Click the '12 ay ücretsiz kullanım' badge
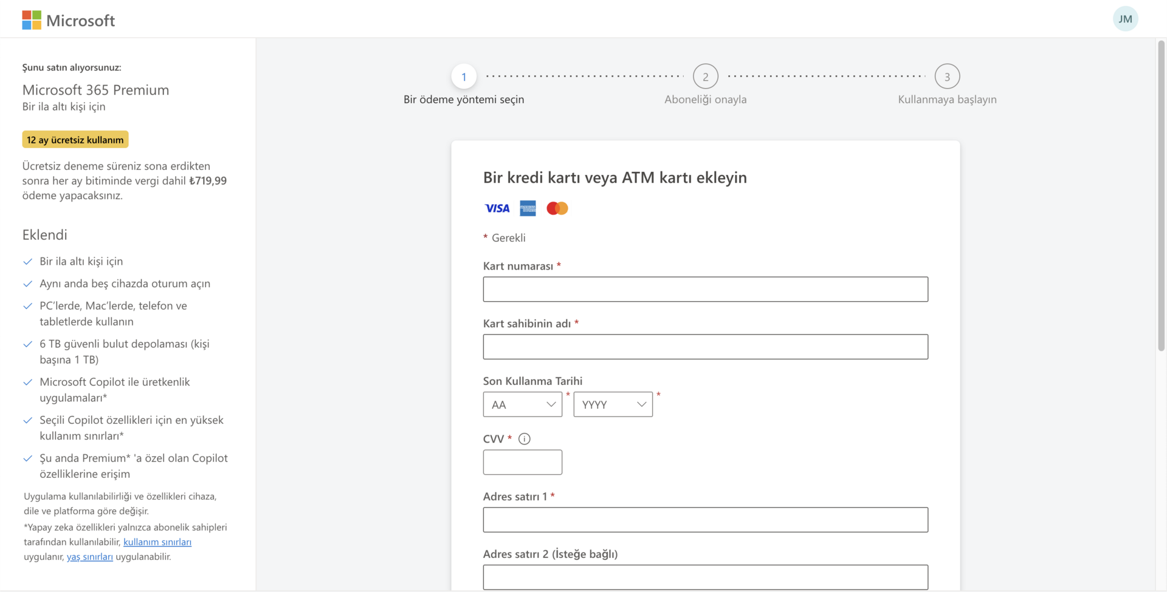1167x592 pixels. (x=75, y=140)
